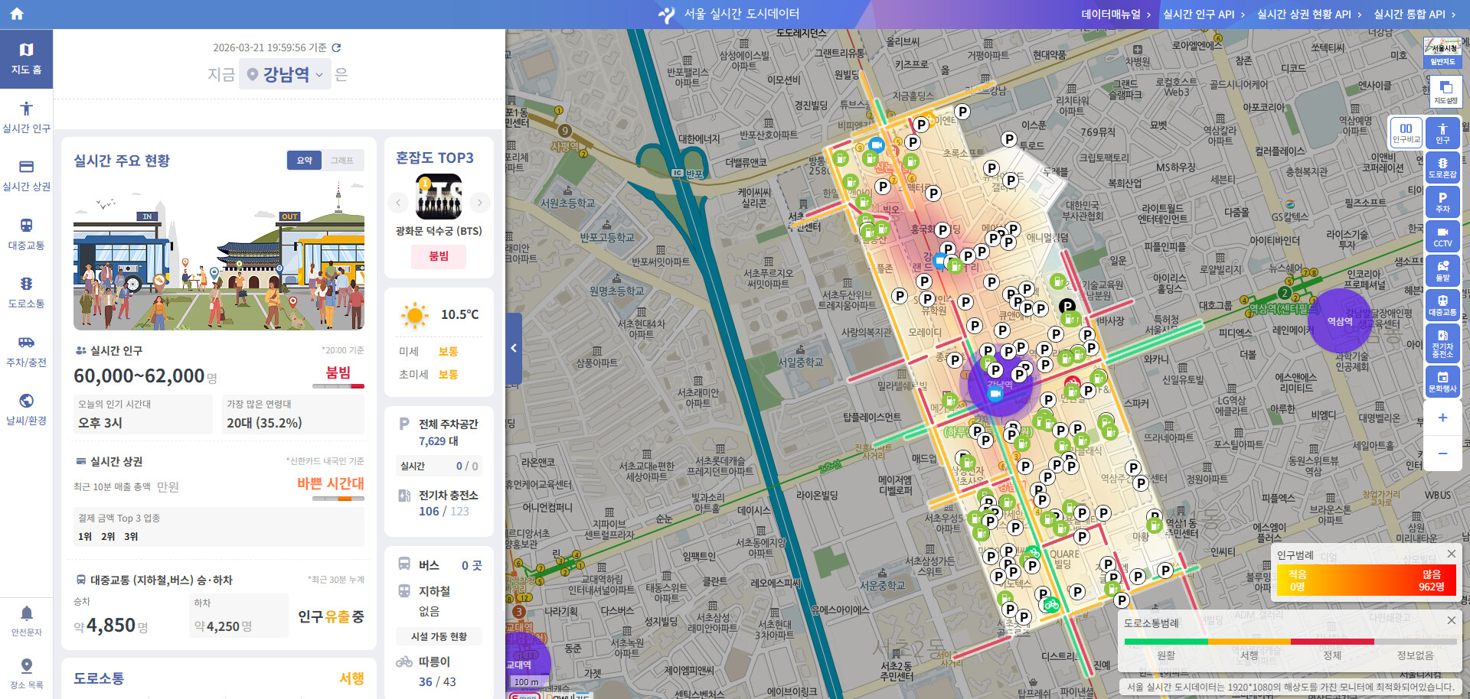This screenshot has height=699, width=1470.
Task: Zoom in the map with plus button
Action: click(x=1442, y=418)
